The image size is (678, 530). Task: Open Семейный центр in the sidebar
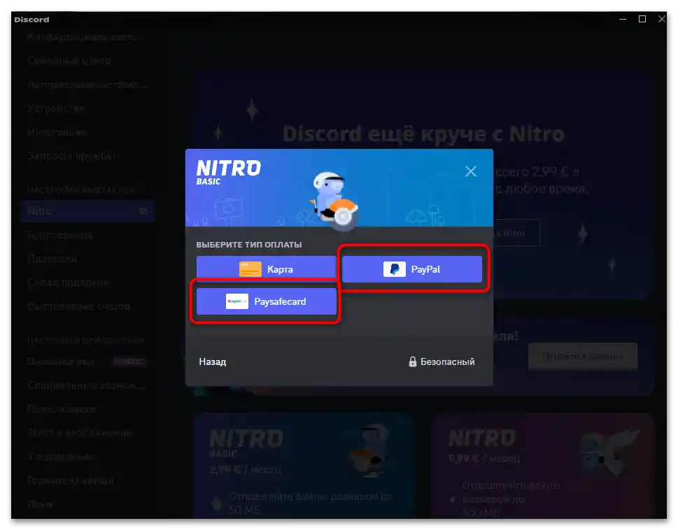[69, 61]
